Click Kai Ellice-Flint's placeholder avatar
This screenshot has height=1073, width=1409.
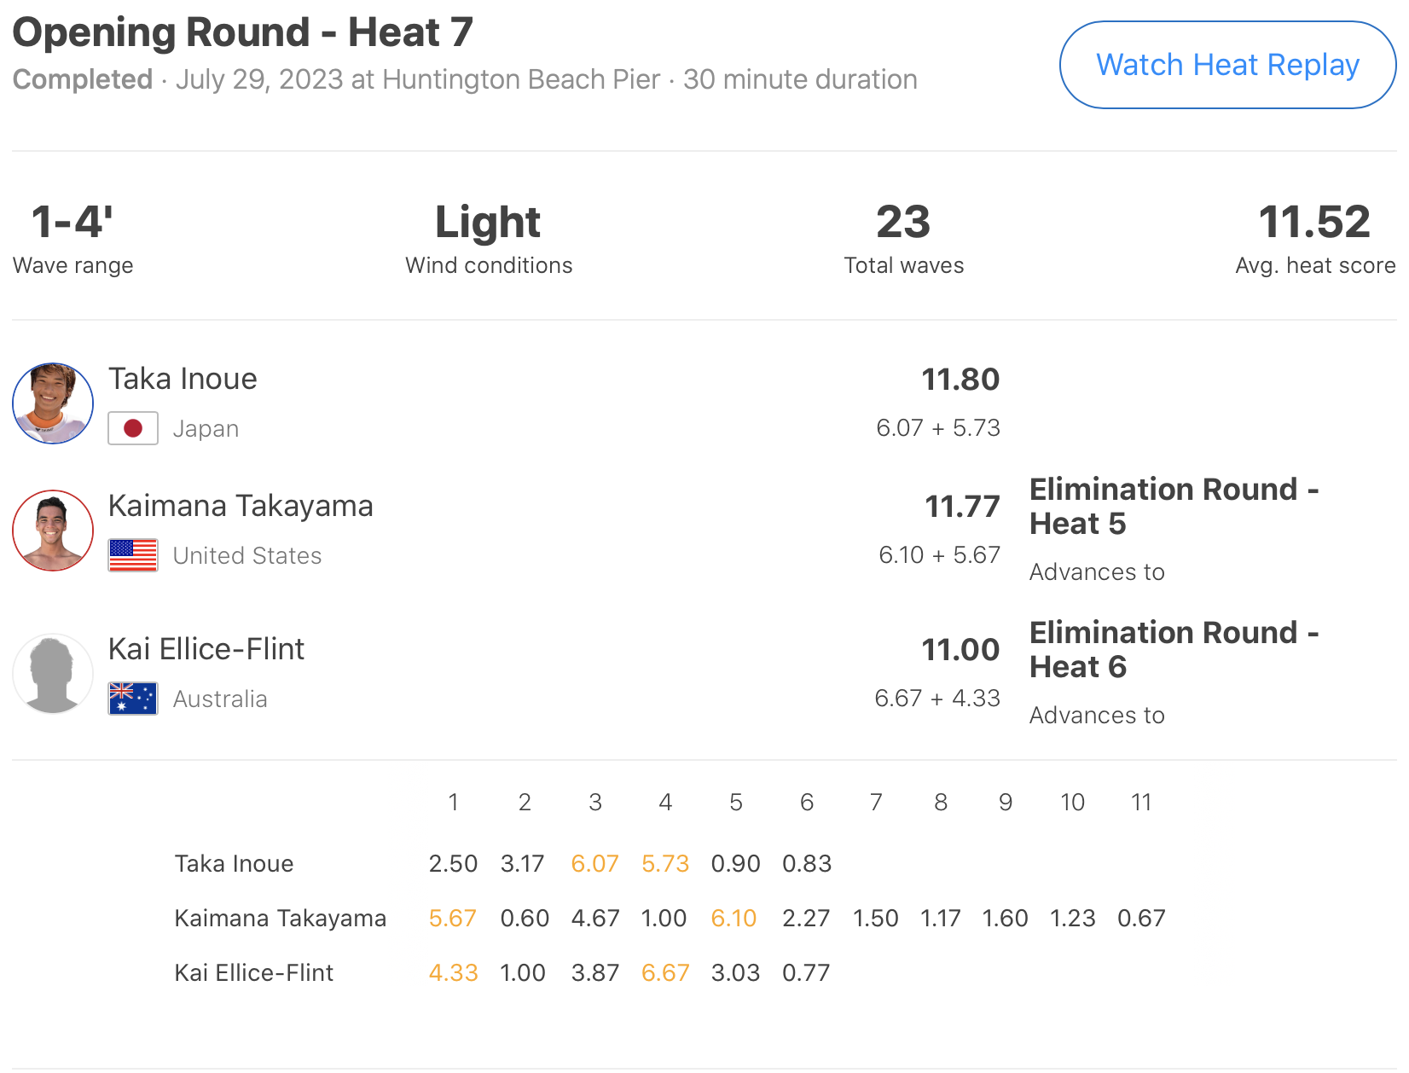pyautogui.click(x=53, y=674)
